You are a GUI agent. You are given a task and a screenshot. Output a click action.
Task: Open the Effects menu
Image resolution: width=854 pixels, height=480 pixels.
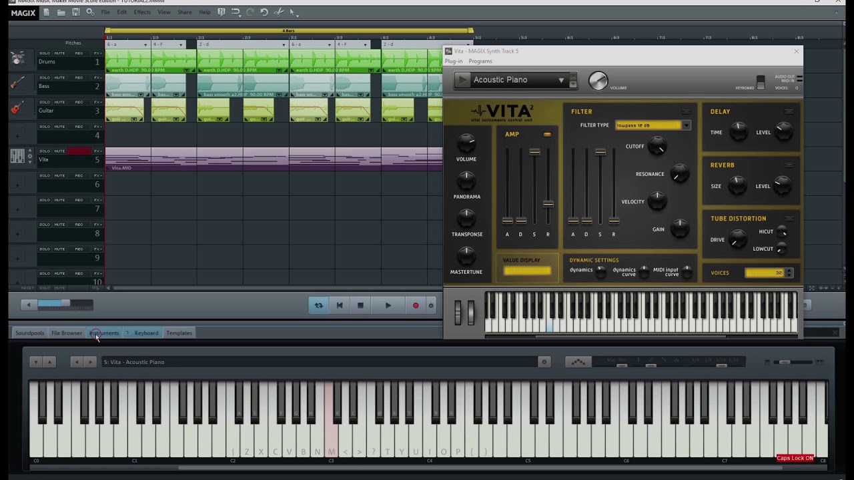142,12
